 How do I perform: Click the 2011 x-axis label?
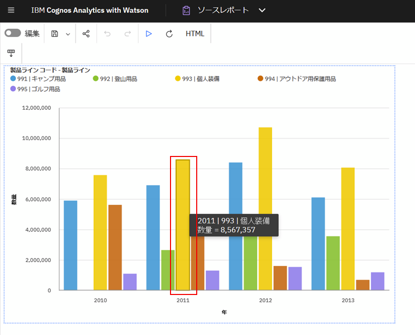click(x=183, y=300)
